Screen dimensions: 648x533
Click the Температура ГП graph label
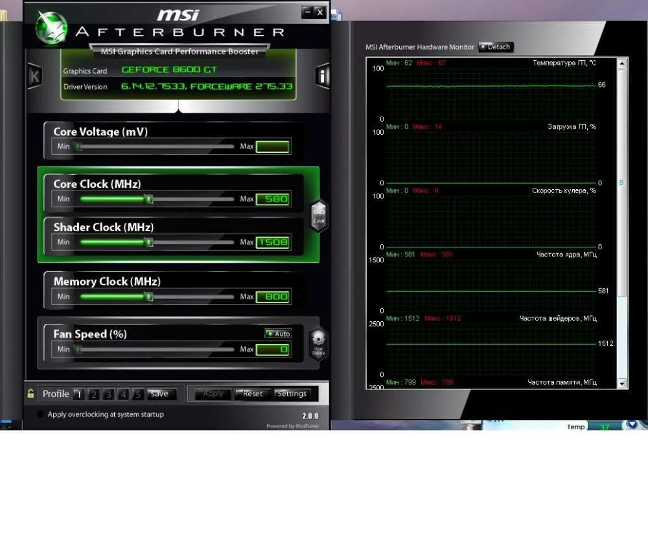pos(564,63)
